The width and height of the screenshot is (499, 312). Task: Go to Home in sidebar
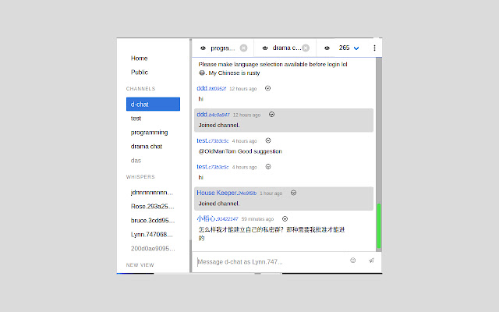(x=139, y=58)
